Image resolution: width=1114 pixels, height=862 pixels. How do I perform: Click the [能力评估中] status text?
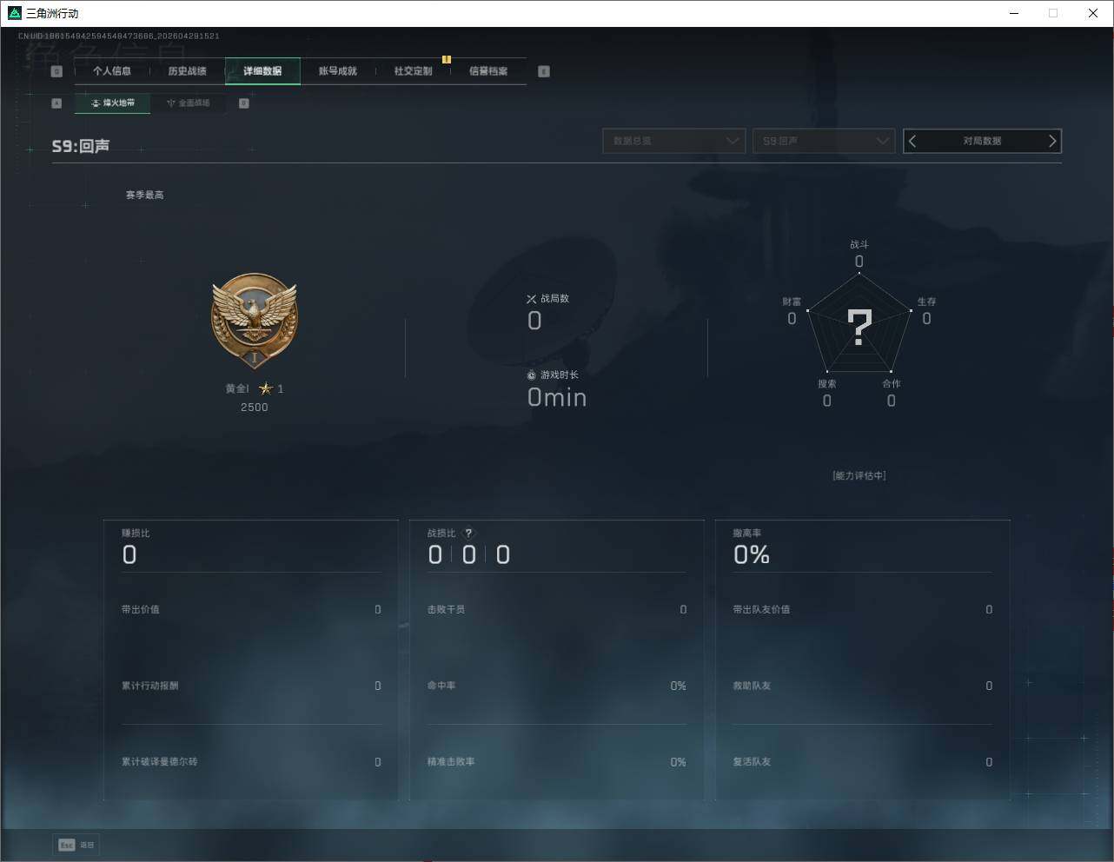[859, 476]
